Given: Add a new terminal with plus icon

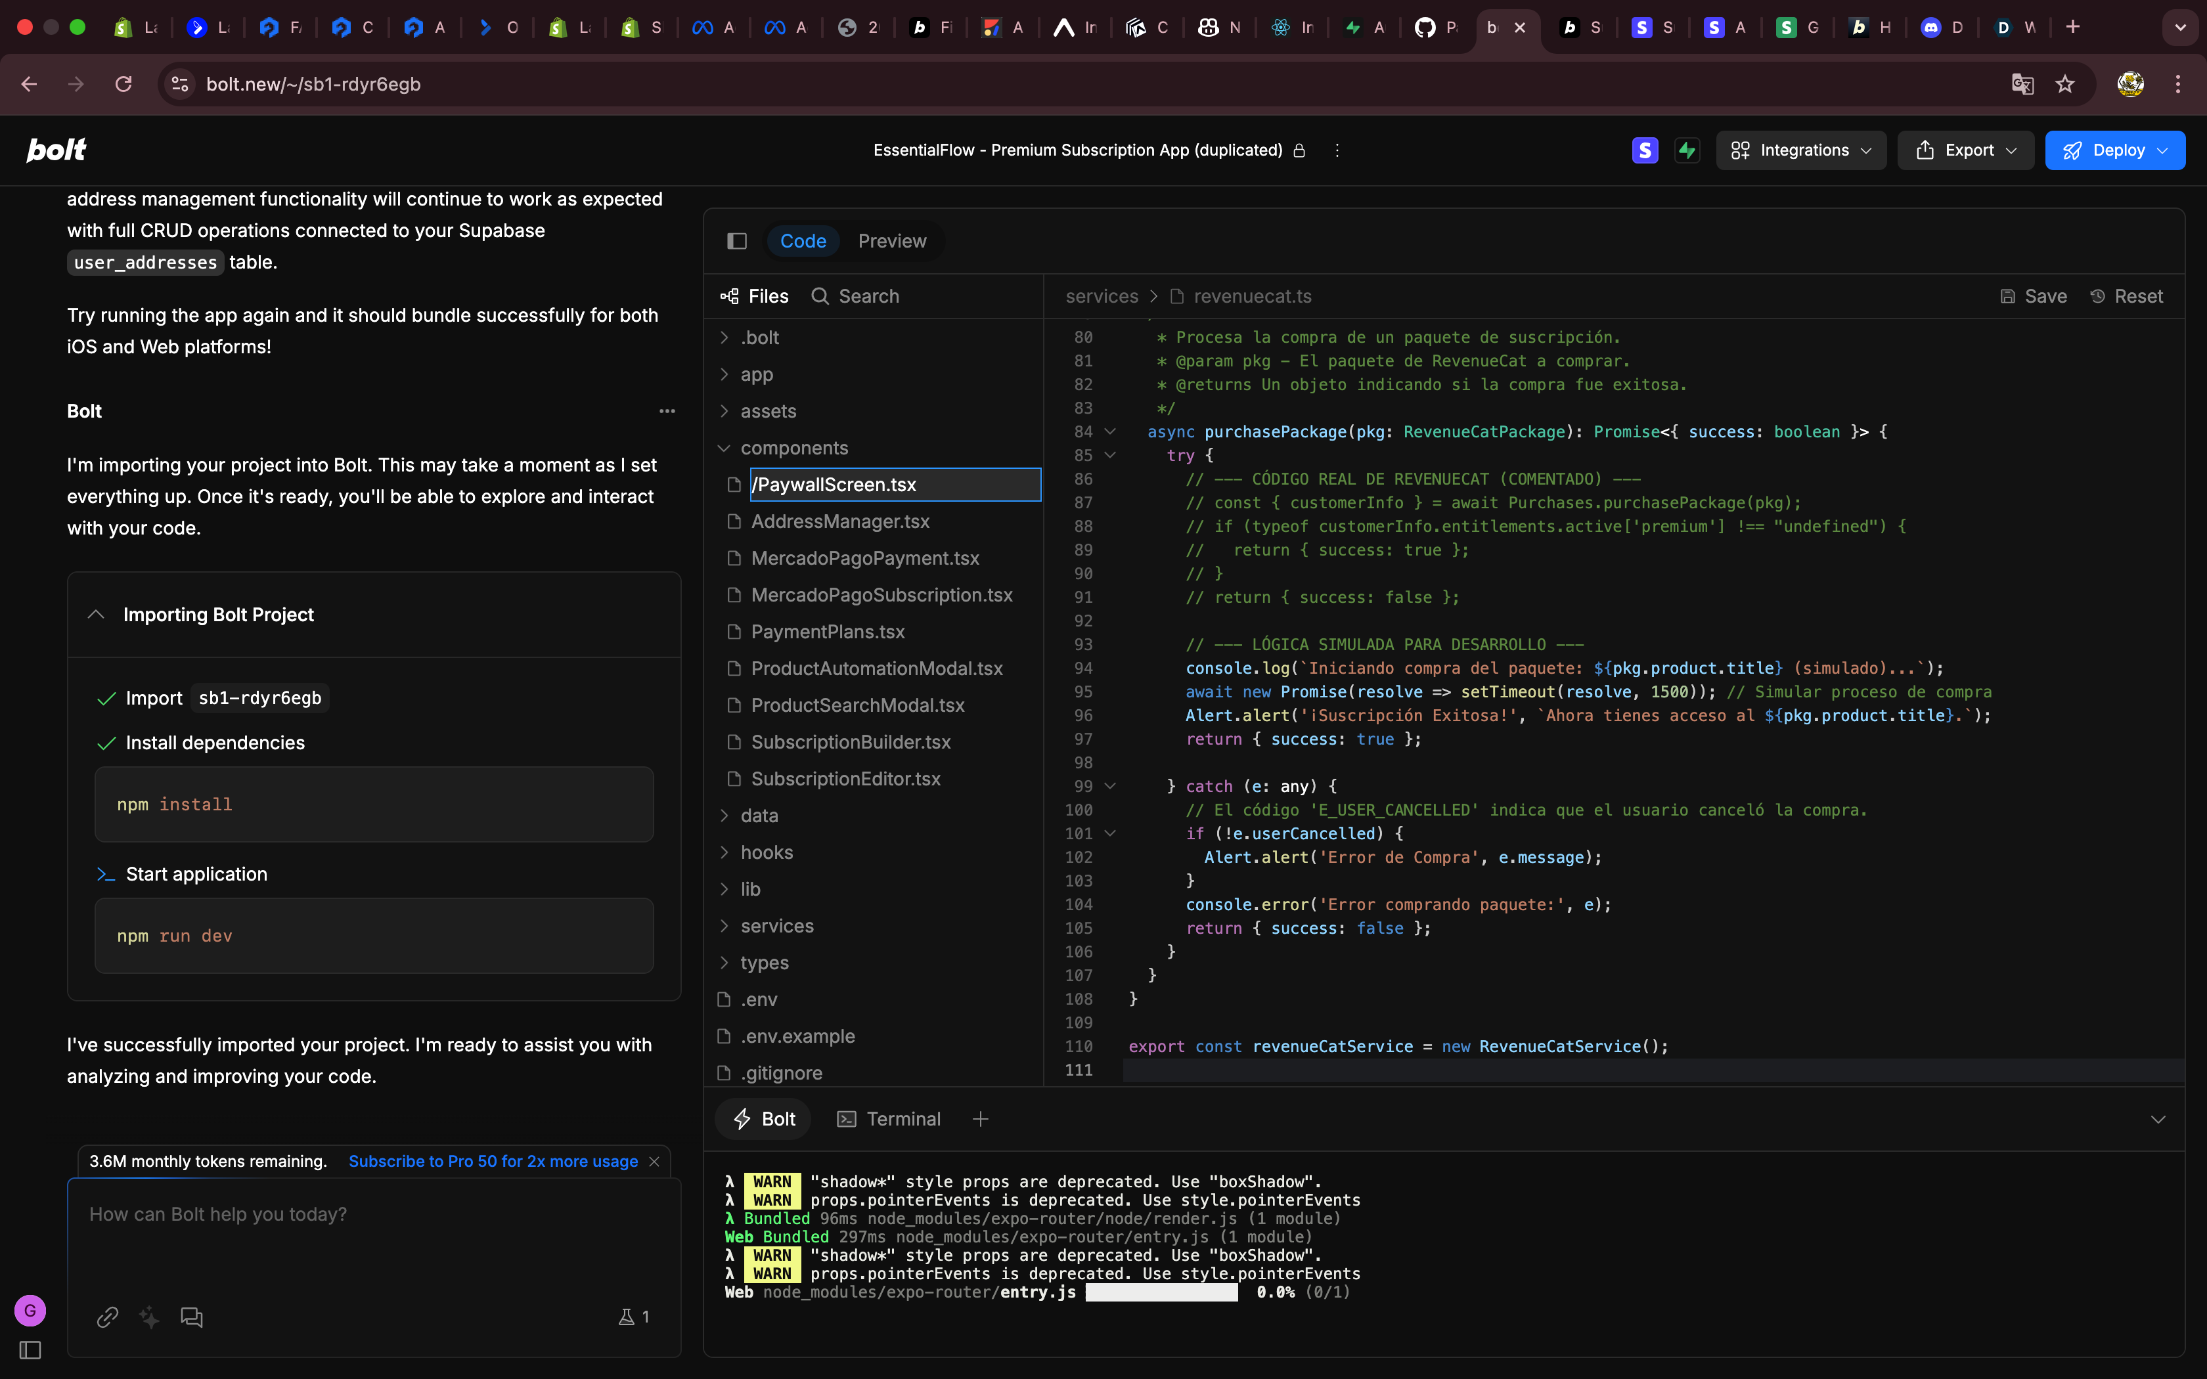Looking at the screenshot, I should click(x=981, y=1119).
